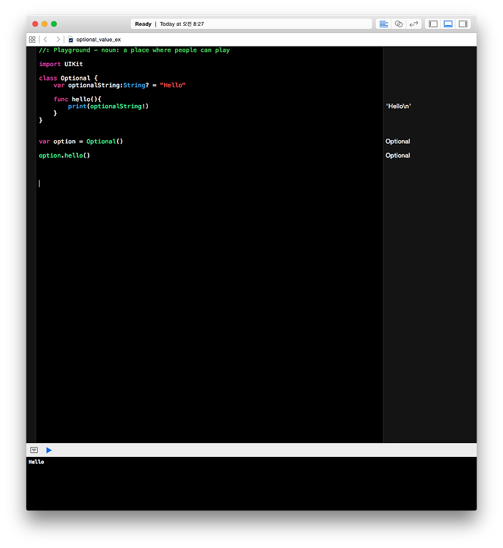This screenshot has height=548, width=503.
Task: Select the print(optionalString!) statement in editor
Action: [x=108, y=106]
